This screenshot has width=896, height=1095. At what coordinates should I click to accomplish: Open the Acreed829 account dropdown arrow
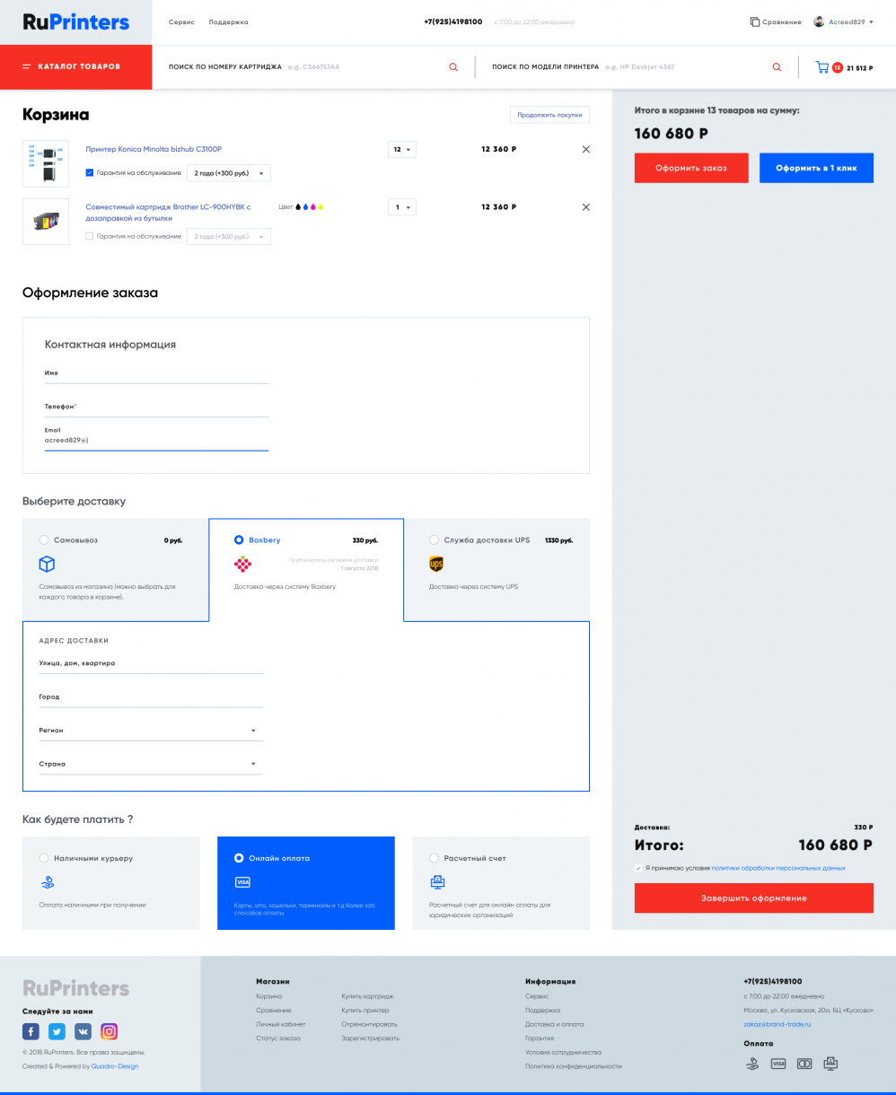[x=872, y=22]
